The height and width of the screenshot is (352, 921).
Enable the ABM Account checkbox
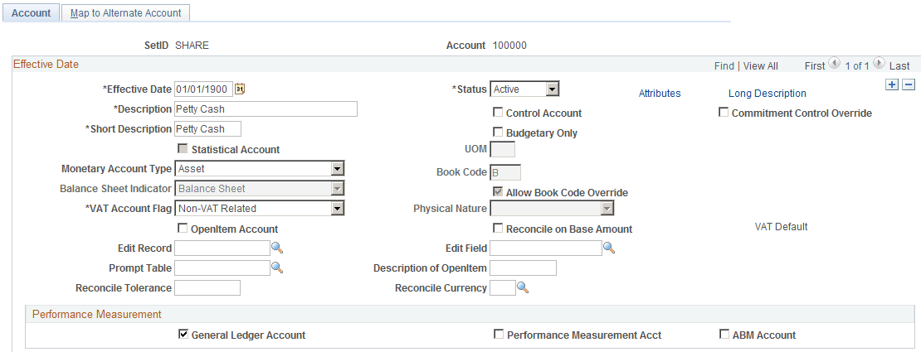coord(724,335)
